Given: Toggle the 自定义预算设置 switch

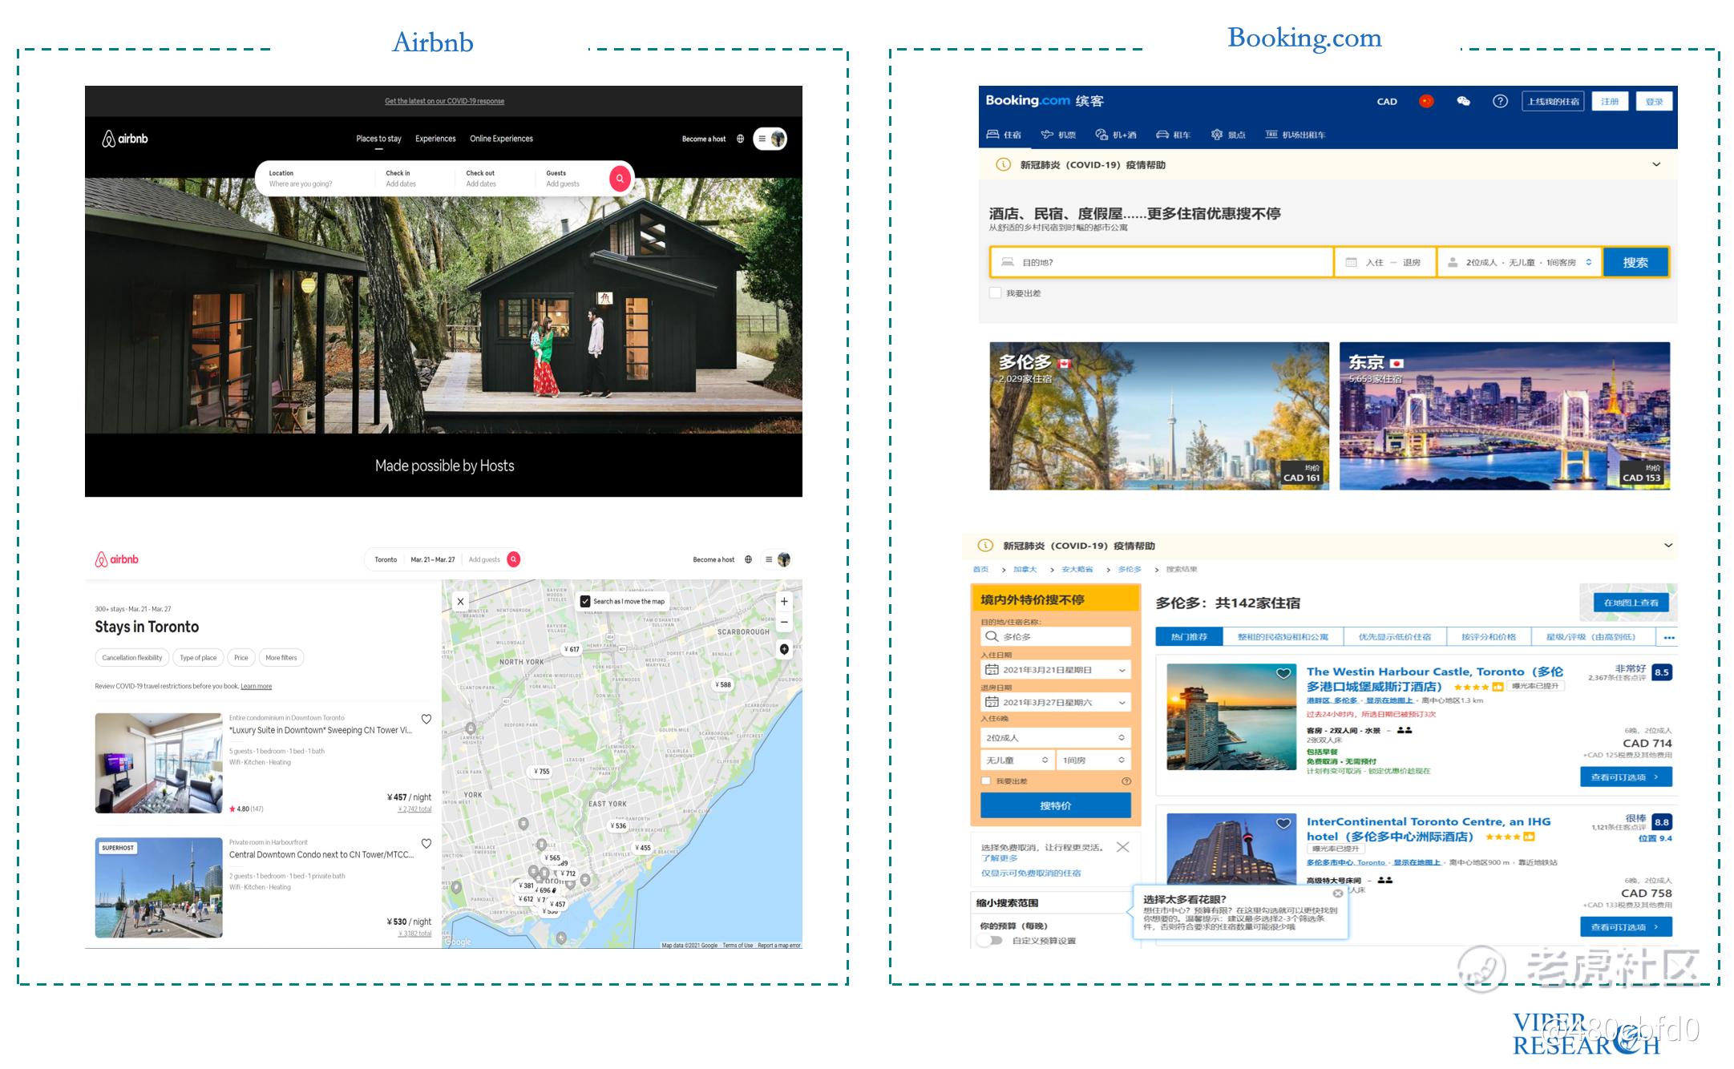Looking at the screenshot, I should click(992, 941).
